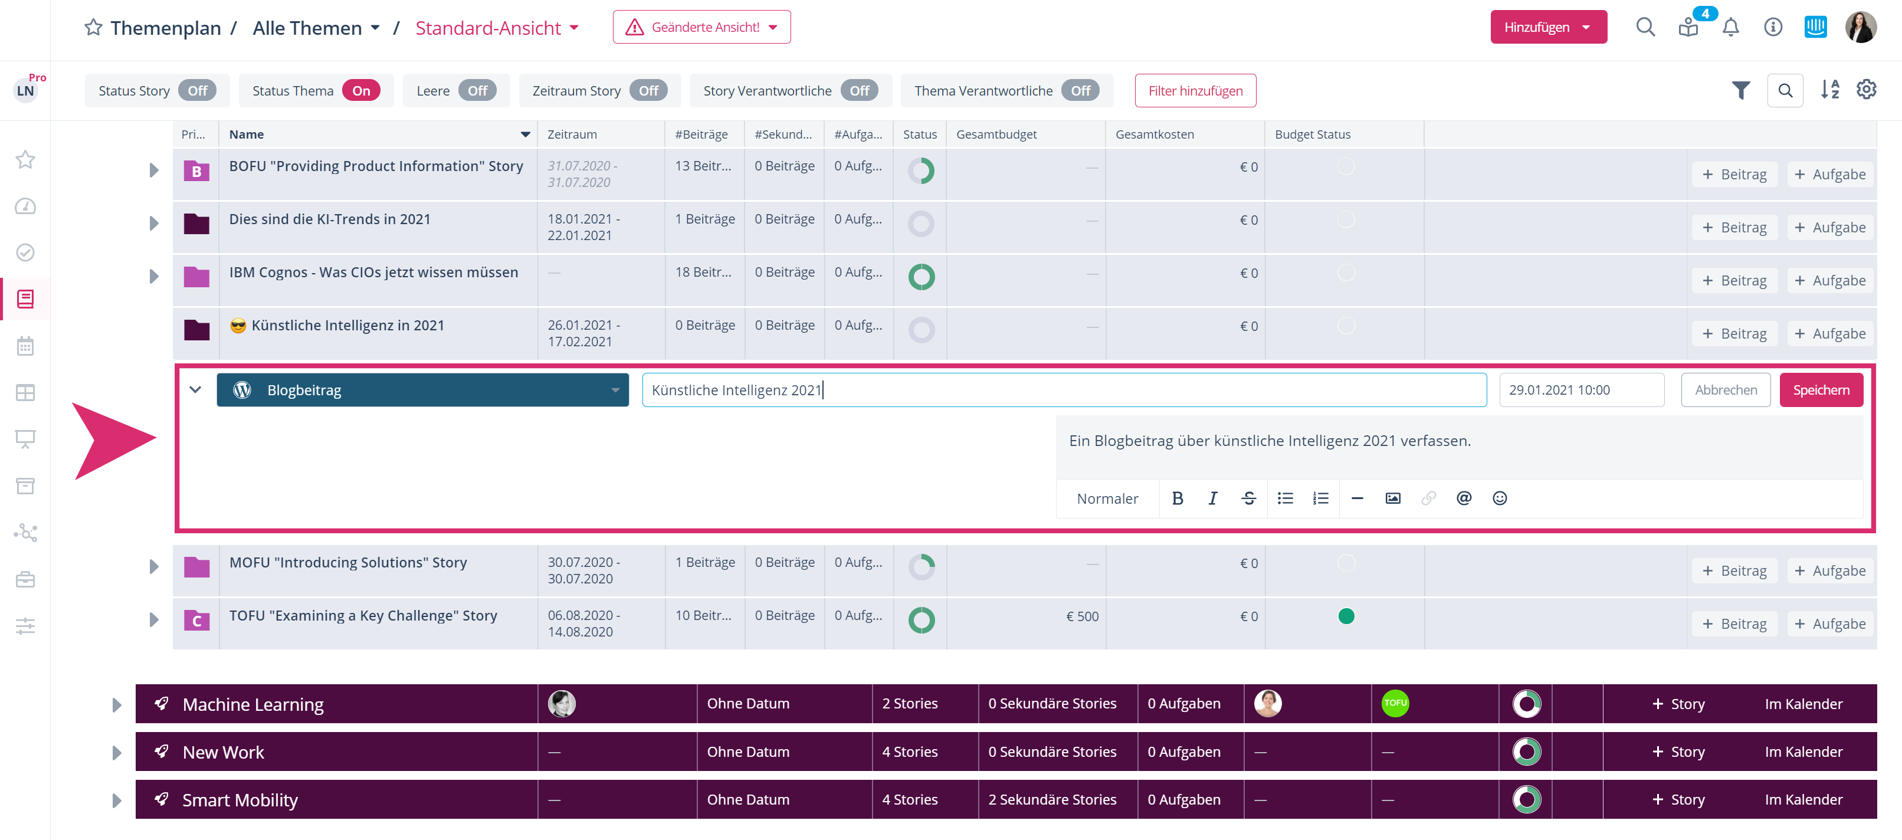The image size is (1902, 840).
Task: Click the gift box updates icon
Action: tap(1688, 27)
